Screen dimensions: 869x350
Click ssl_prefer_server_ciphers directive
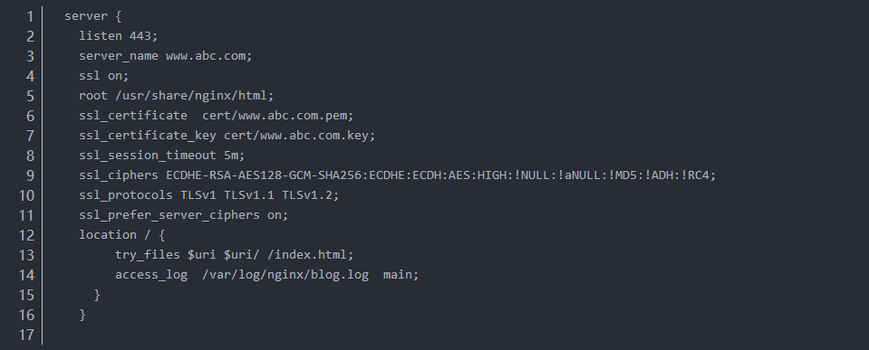[x=169, y=215]
